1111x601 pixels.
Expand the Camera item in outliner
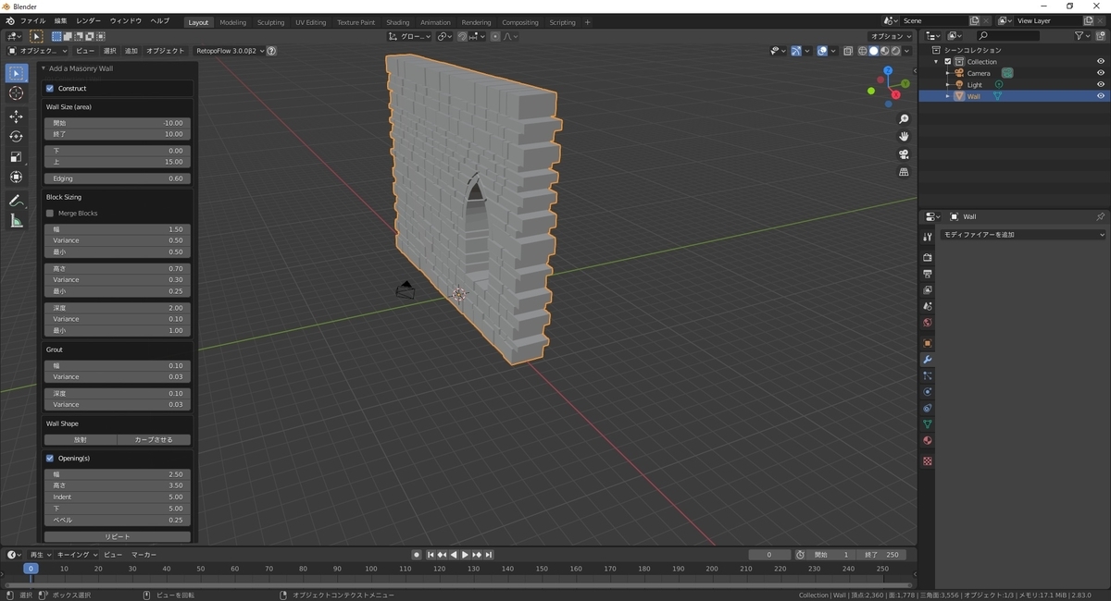coord(947,73)
